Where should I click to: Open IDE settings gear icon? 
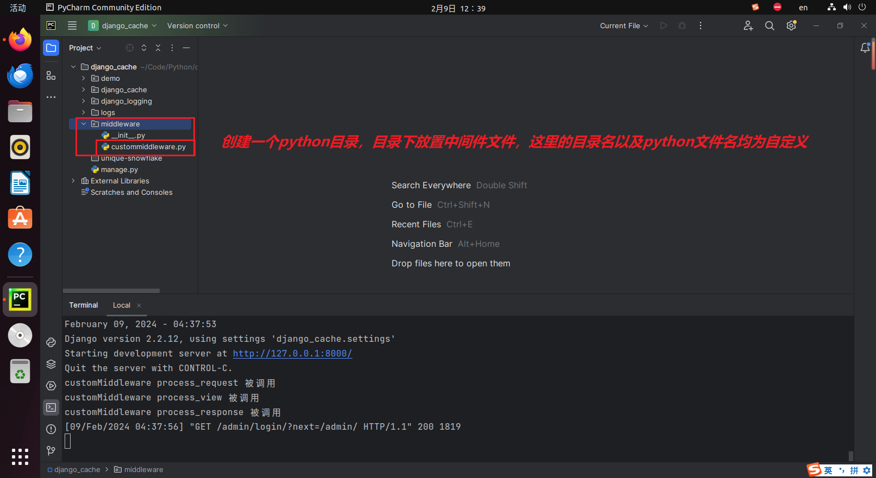(x=791, y=26)
